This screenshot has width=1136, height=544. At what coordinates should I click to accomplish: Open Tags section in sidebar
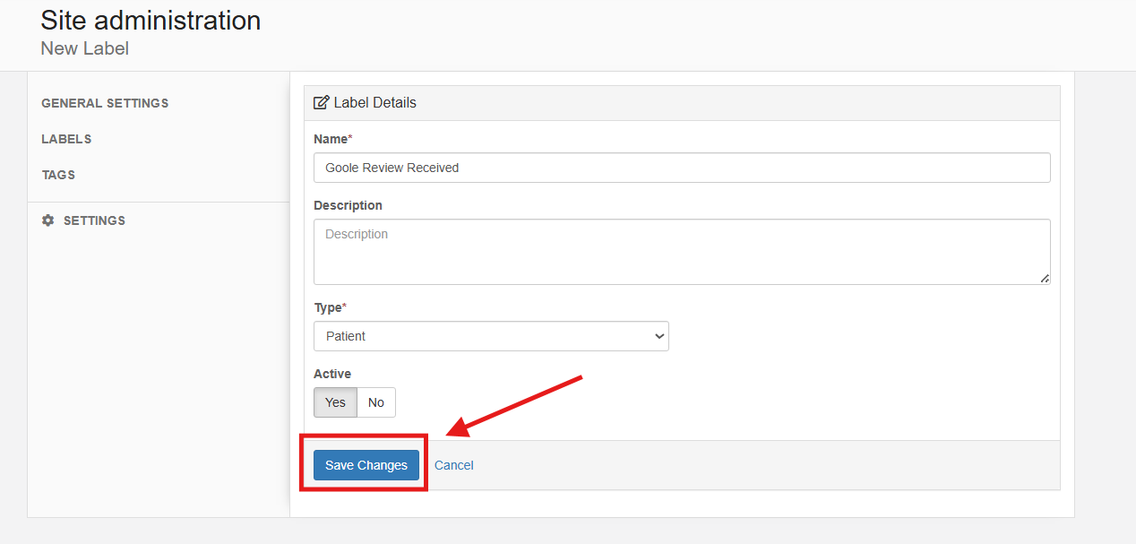click(58, 175)
